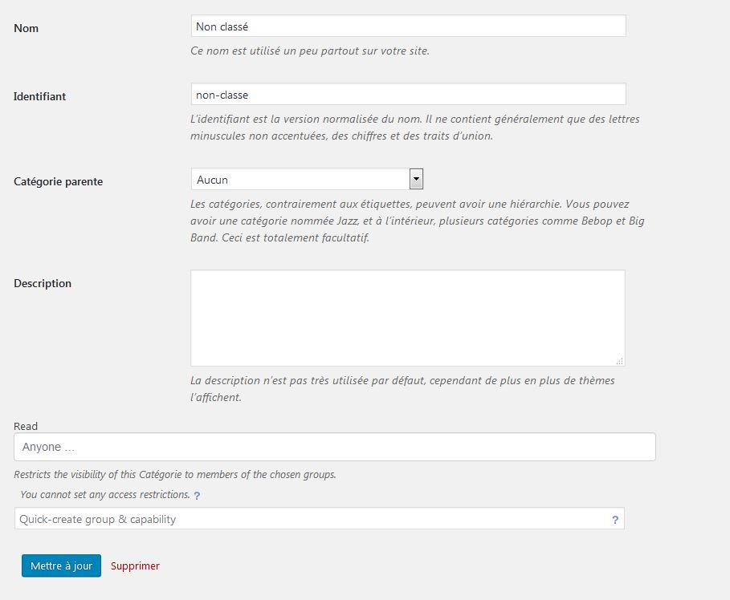Focus the Nom field containing Non classé
Viewport: 730px width, 600px height.
click(408, 26)
